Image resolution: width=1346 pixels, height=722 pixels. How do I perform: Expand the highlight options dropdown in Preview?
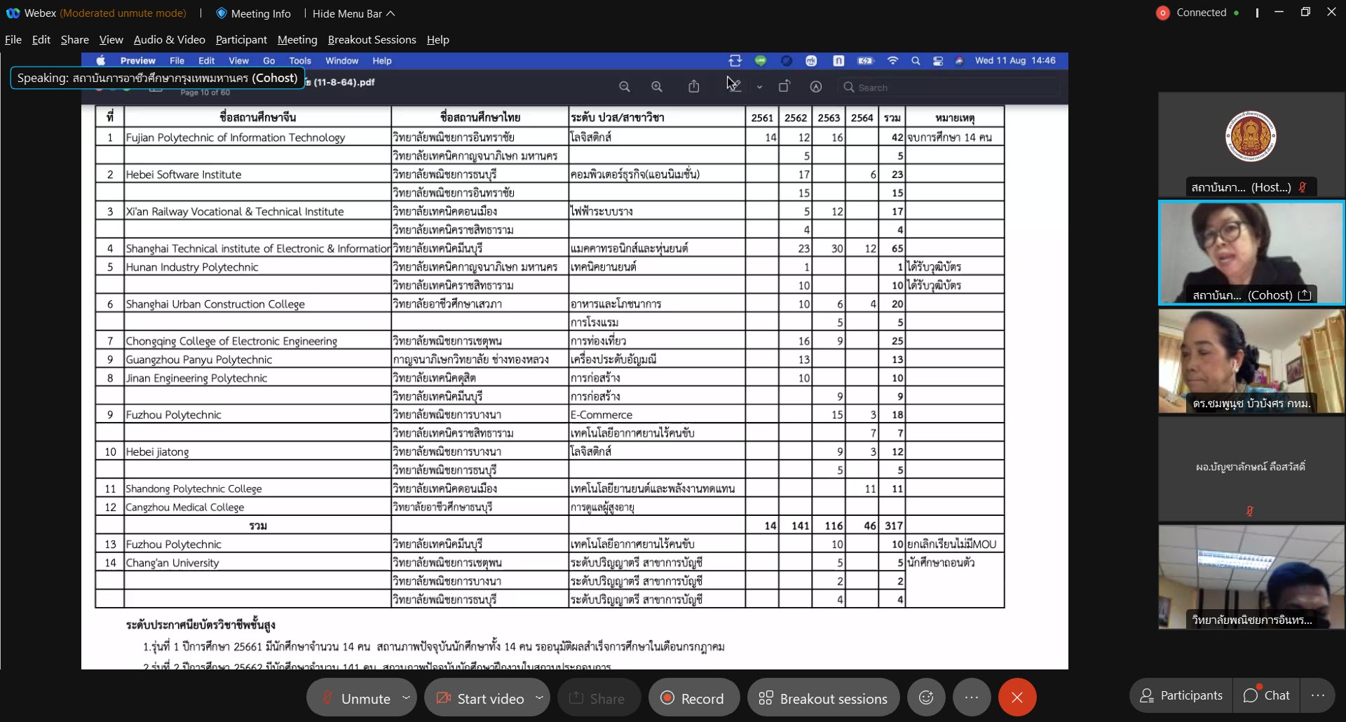[759, 88]
